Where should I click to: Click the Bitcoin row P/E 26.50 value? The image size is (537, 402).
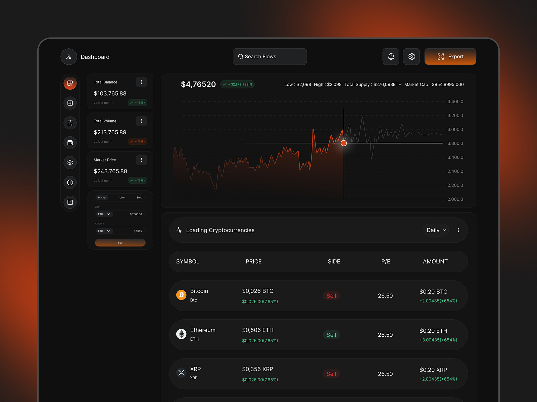(385, 296)
